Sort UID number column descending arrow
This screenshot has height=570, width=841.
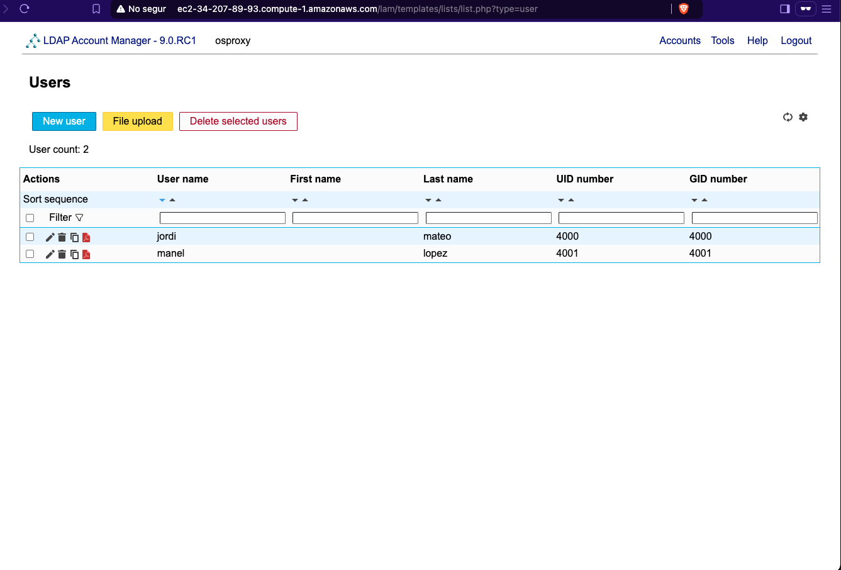561,200
